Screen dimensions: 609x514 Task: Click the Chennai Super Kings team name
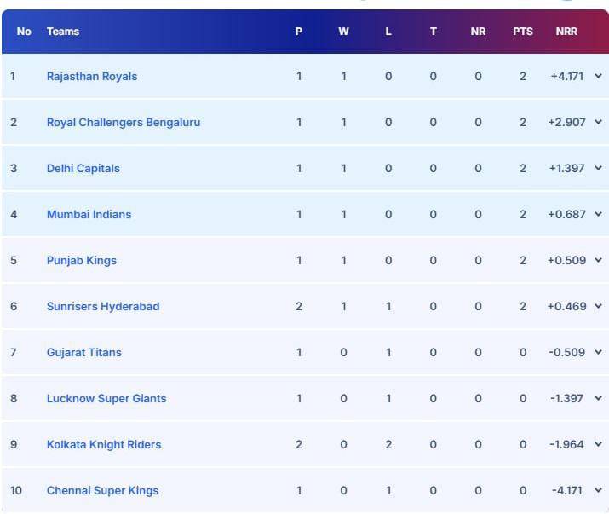click(x=102, y=490)
